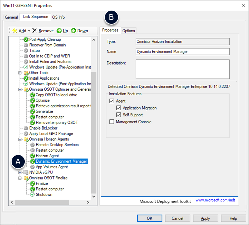The height and width of the screenshot is (225, 249).
Task: Toggle the Application Migration checkbox
Action: coord(118,108)
